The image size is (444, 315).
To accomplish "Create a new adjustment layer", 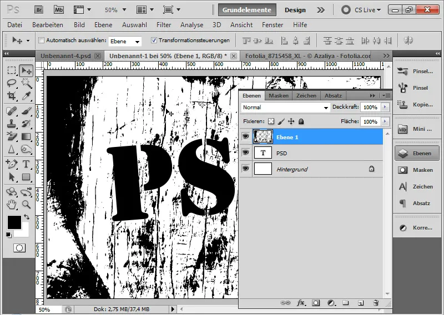I will point(331,303).
